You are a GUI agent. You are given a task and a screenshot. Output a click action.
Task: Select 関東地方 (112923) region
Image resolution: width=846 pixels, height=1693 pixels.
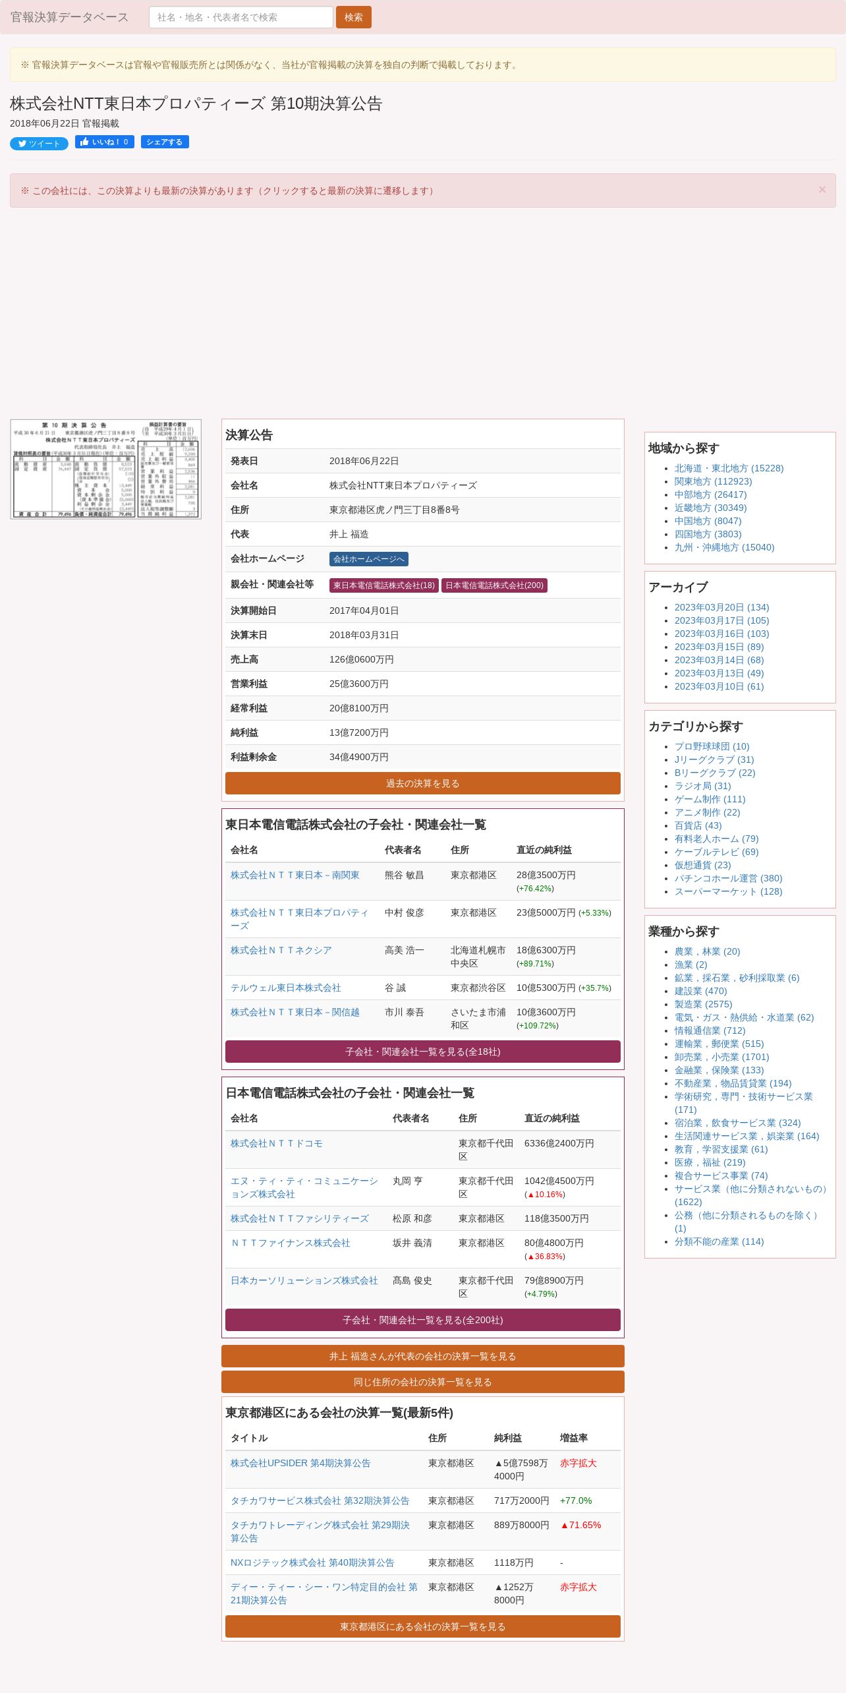click(x=713, y=481)
